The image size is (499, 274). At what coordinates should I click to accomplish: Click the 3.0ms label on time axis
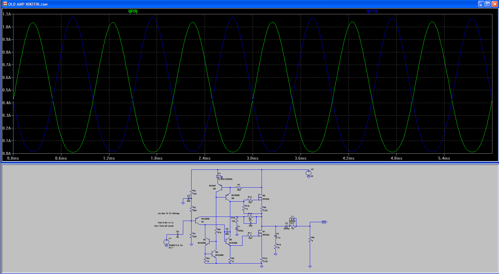(x=253, y=158)
